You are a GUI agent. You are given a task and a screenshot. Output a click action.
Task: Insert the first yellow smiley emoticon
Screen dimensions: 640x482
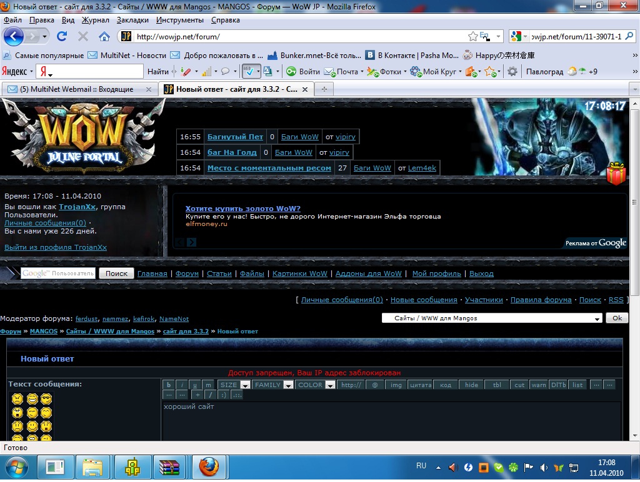pyautogui.click(x=17, y=398)
